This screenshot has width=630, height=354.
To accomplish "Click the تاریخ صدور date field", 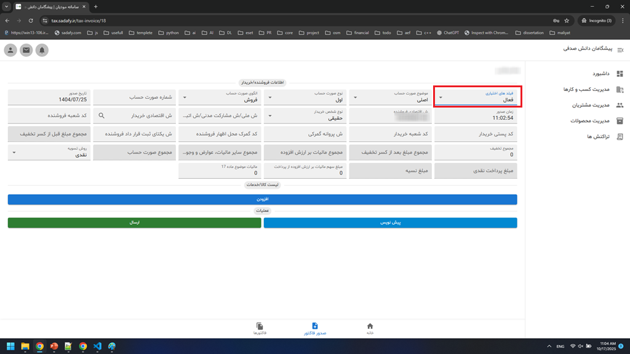I will 48,96.
